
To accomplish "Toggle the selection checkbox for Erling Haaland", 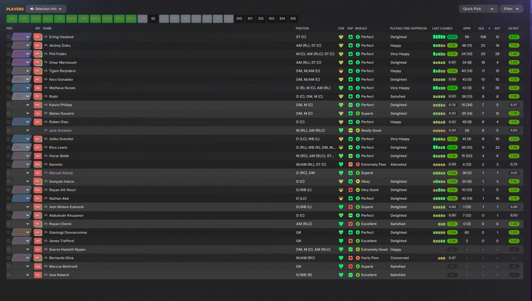I will tap(9, 37).
